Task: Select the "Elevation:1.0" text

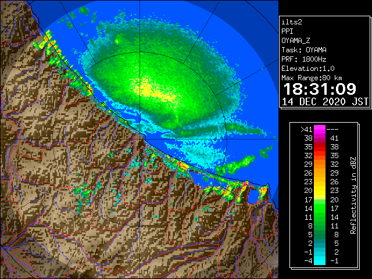Action: (308, 69)
